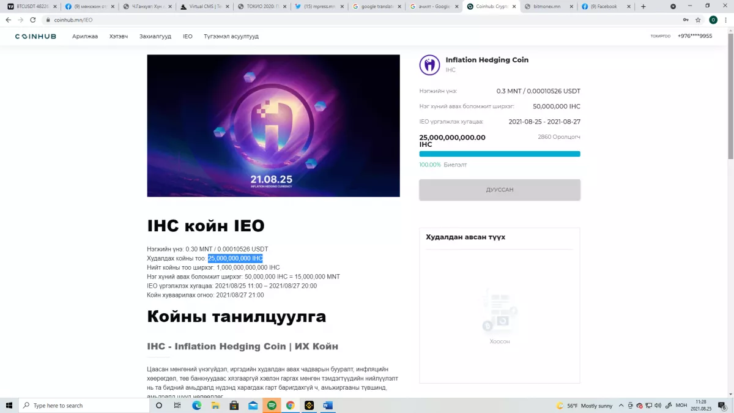Go back with browser back arrow
734x413 pixels.
(x=8, y=20)
